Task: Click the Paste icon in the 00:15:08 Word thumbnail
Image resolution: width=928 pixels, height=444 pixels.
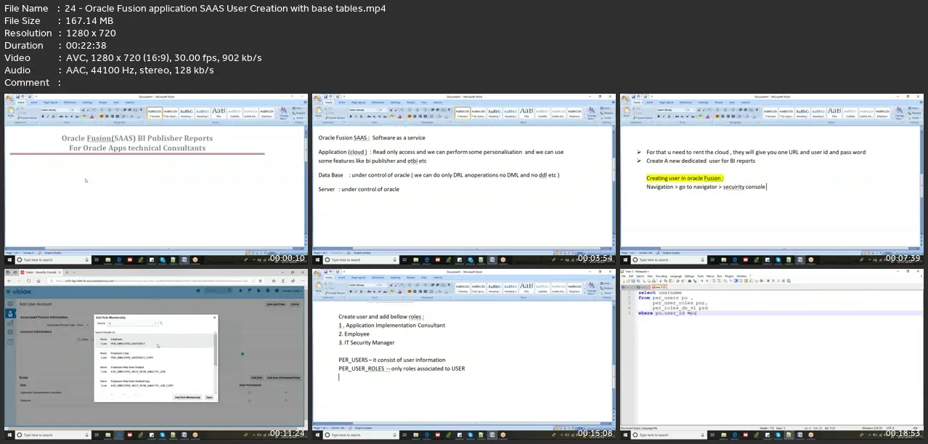Action: 319,286
